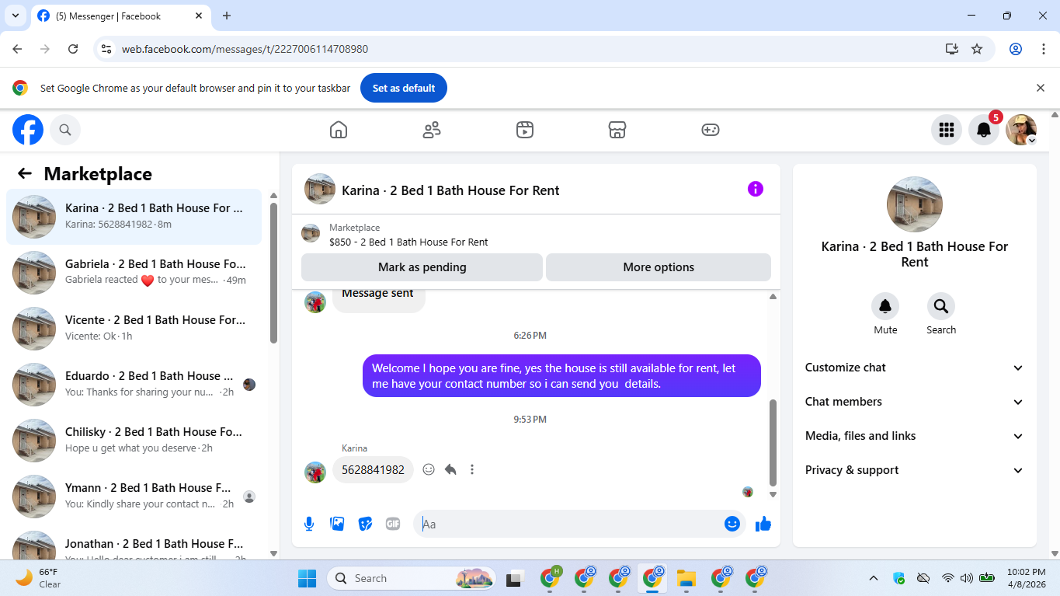Open Chilisky conversation in chat list

pyautogui.click(x=134, y=441)
